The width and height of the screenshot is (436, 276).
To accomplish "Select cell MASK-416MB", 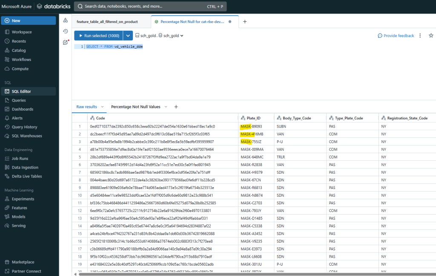I will pyautogui.click(x=256, y=134).
